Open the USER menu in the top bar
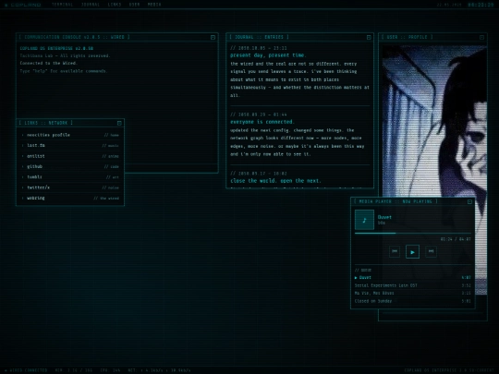The height and width of the screenshot is (374, 499). [134, 5]
